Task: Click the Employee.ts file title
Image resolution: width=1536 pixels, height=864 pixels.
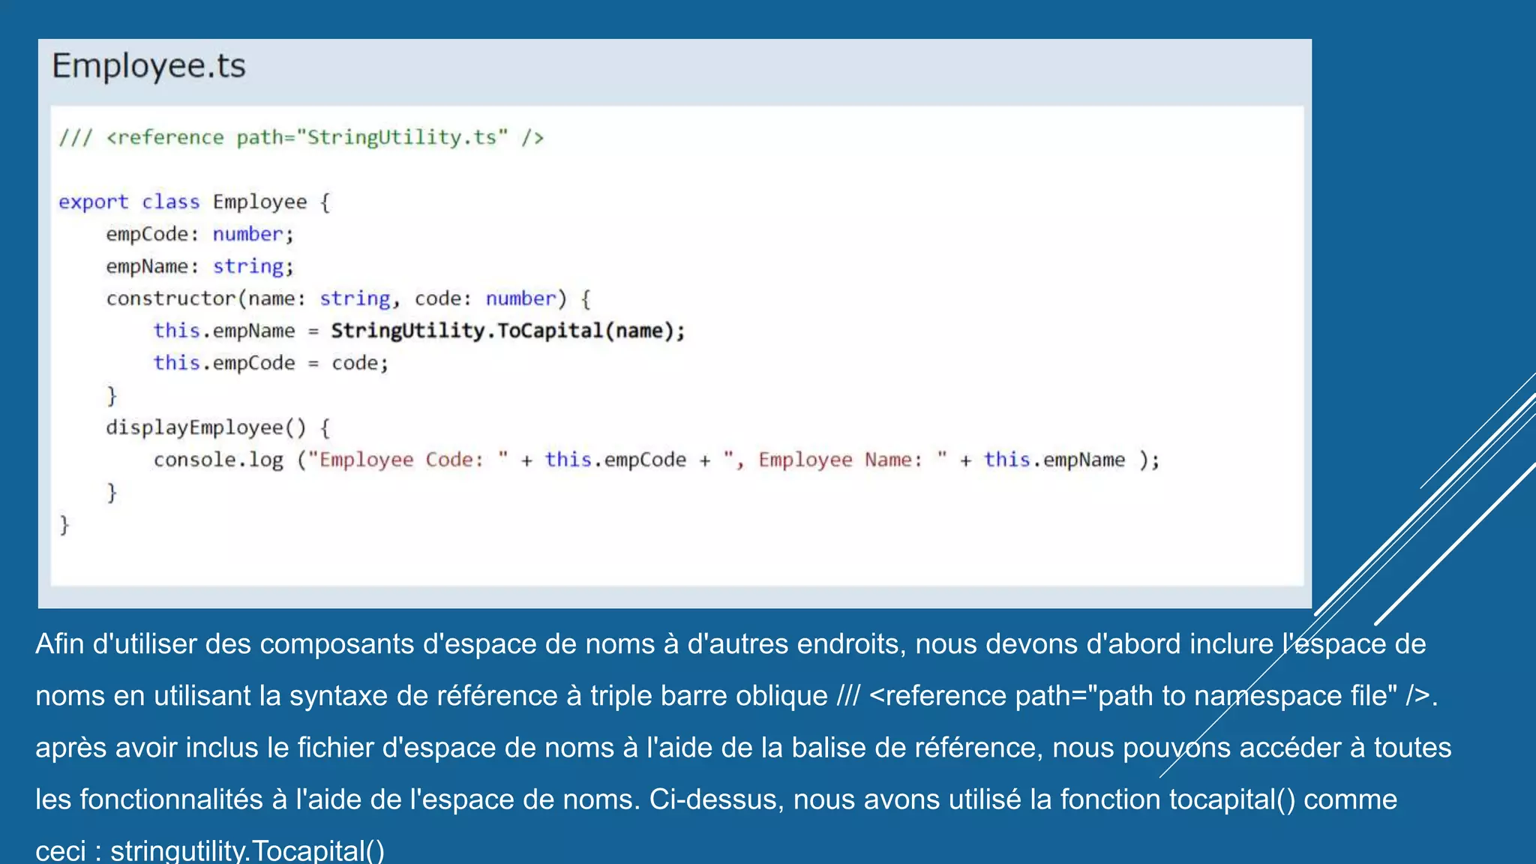Action: (148, 67)
